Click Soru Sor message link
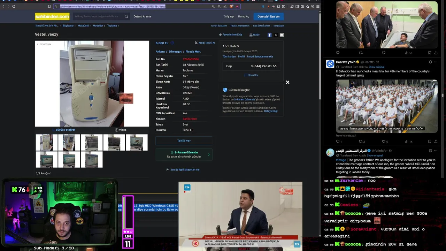The height and width of the screenshot is (251, 446). point(251,75)
